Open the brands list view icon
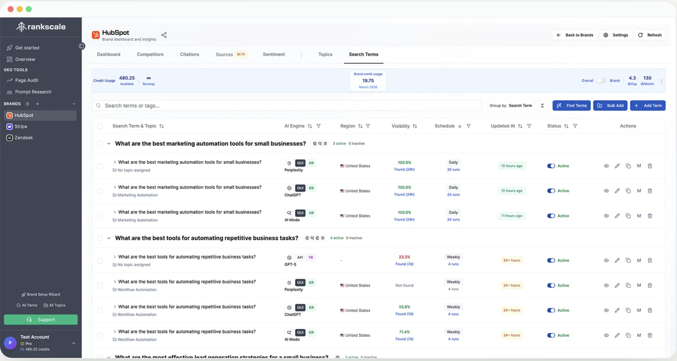The width and height of the screenshot is (677, 361). click(27, 104)
